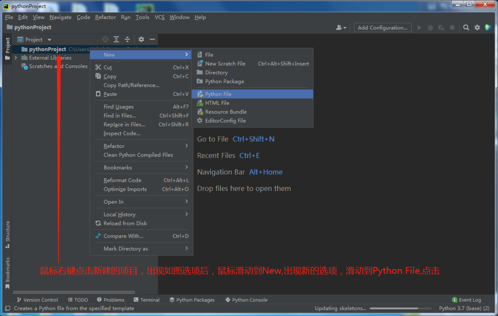Click Python 3.7 (base) interpreter selector

464,308
